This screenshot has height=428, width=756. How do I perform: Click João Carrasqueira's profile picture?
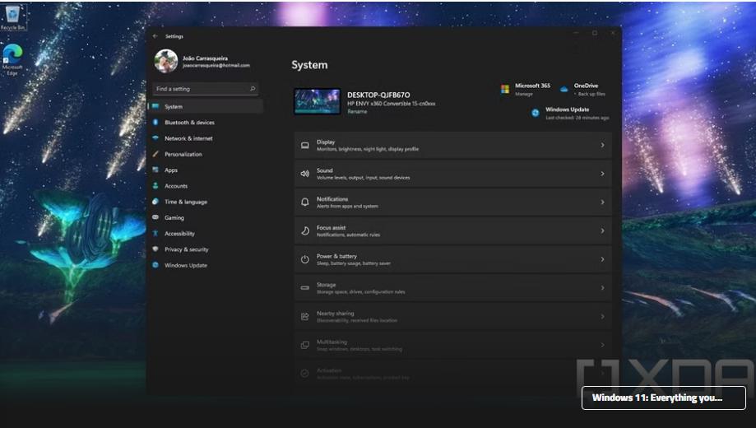tap(166, 61)
